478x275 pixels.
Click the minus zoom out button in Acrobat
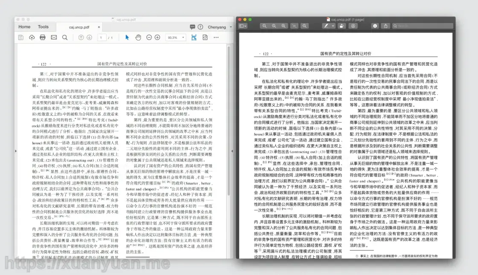149,38
